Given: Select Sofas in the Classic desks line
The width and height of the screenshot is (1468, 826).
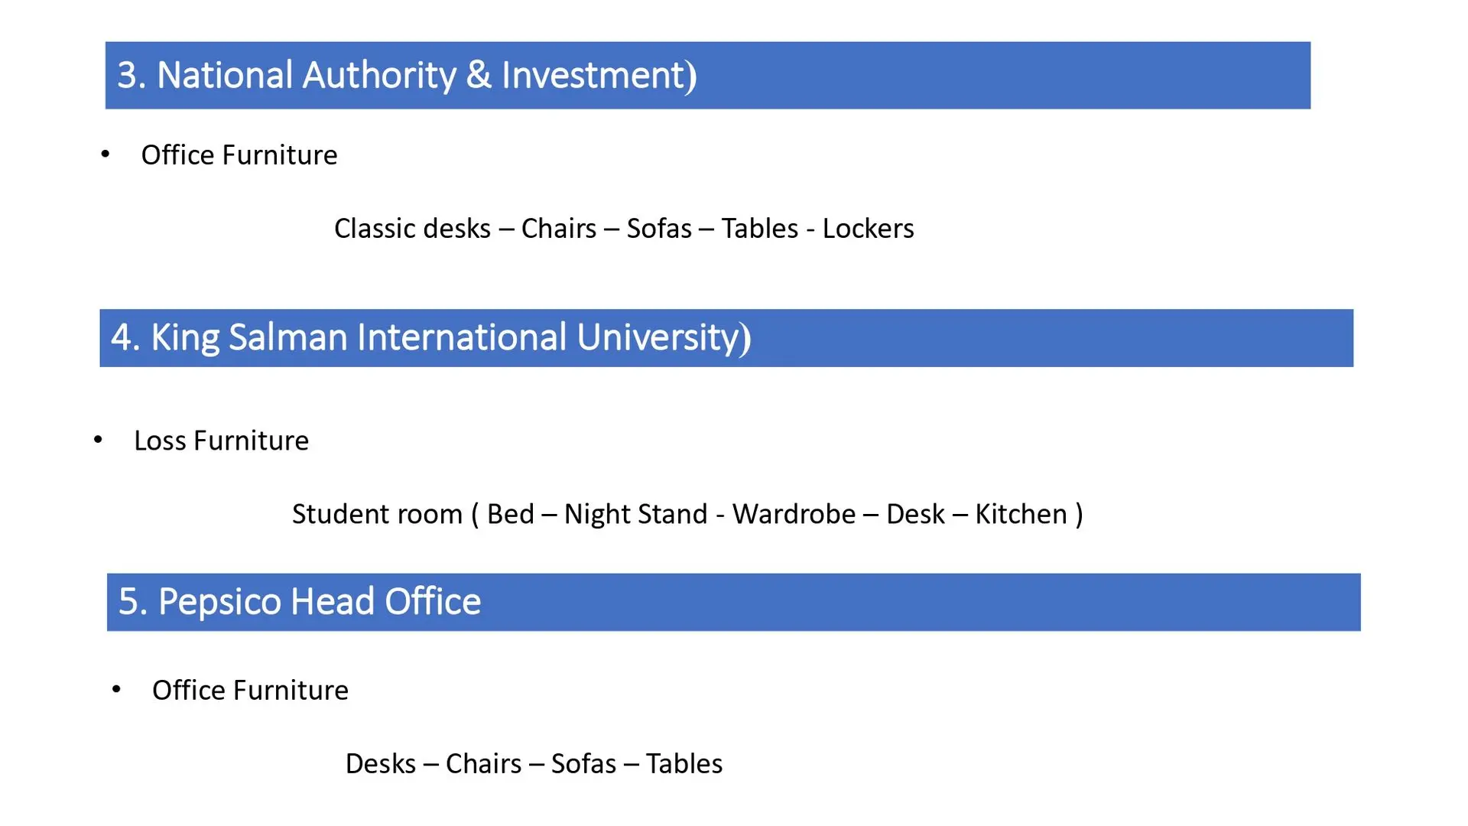Looking at the screenshot, I should tap(659, 229).
